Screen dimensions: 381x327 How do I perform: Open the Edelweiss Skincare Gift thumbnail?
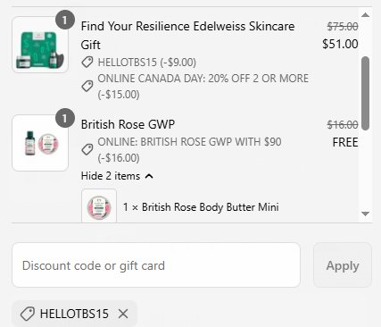[40, 45]
